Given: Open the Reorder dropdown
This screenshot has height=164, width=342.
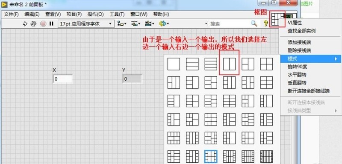Looking at the screenshot, I should (x=164, y=23).
